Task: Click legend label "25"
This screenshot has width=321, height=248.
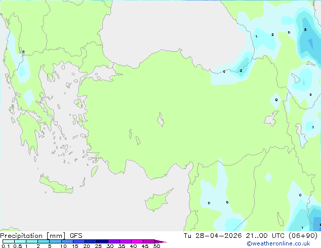Action: tap(98, 246)
